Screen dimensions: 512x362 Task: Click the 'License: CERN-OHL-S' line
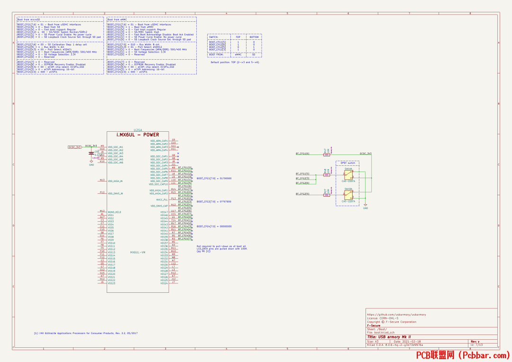click(x=383, y=318)
